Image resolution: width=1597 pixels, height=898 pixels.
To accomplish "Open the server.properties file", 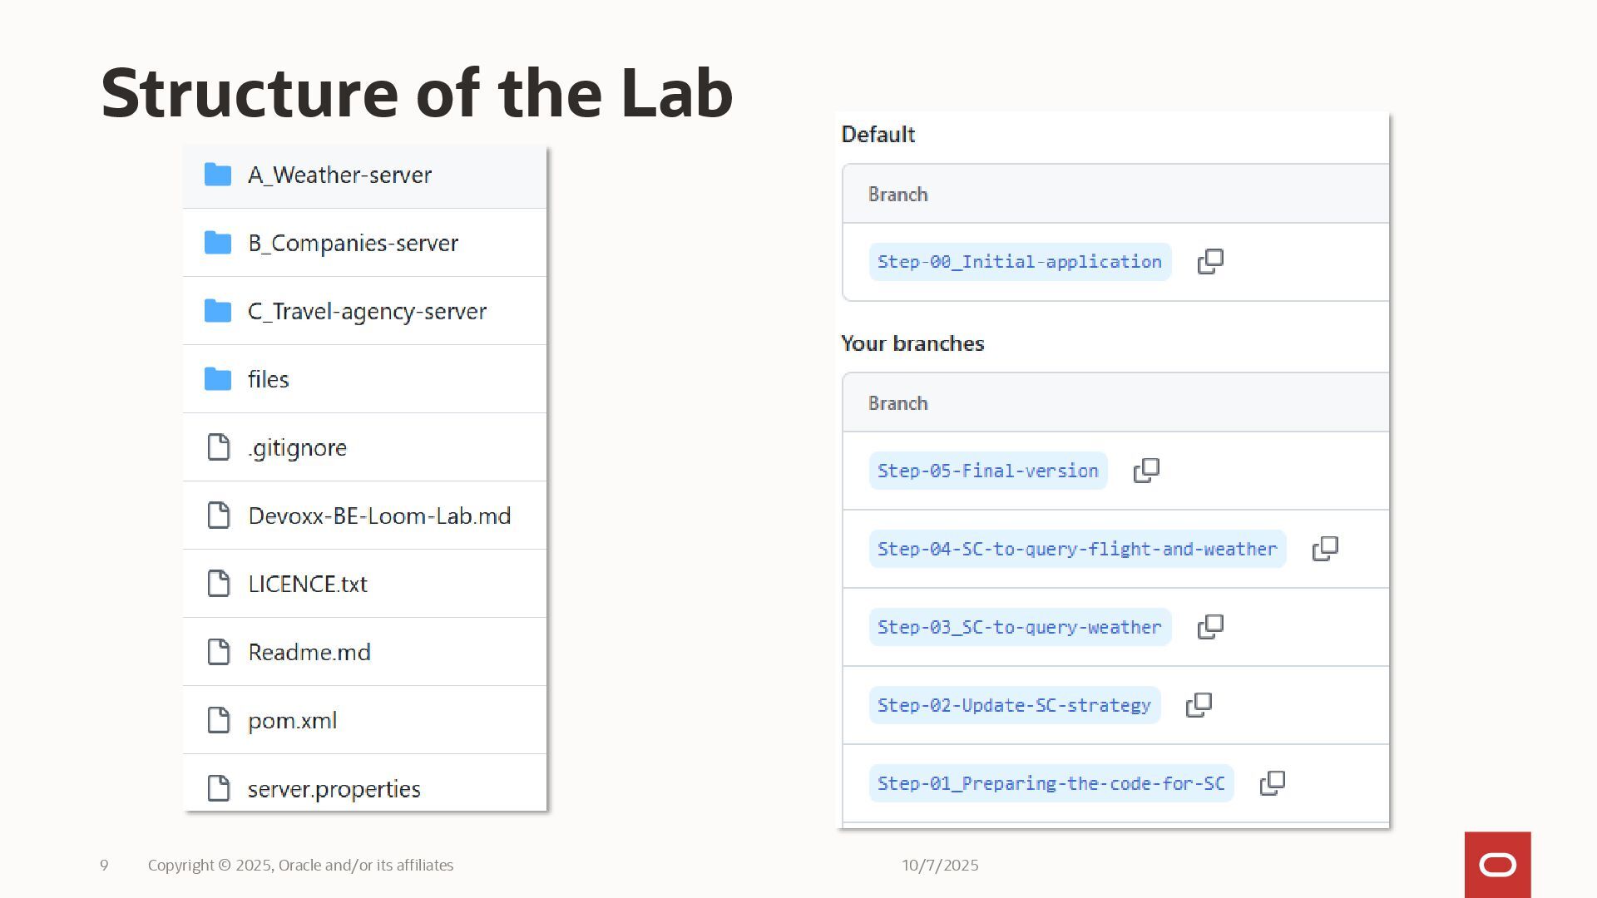I will [334, 788].
